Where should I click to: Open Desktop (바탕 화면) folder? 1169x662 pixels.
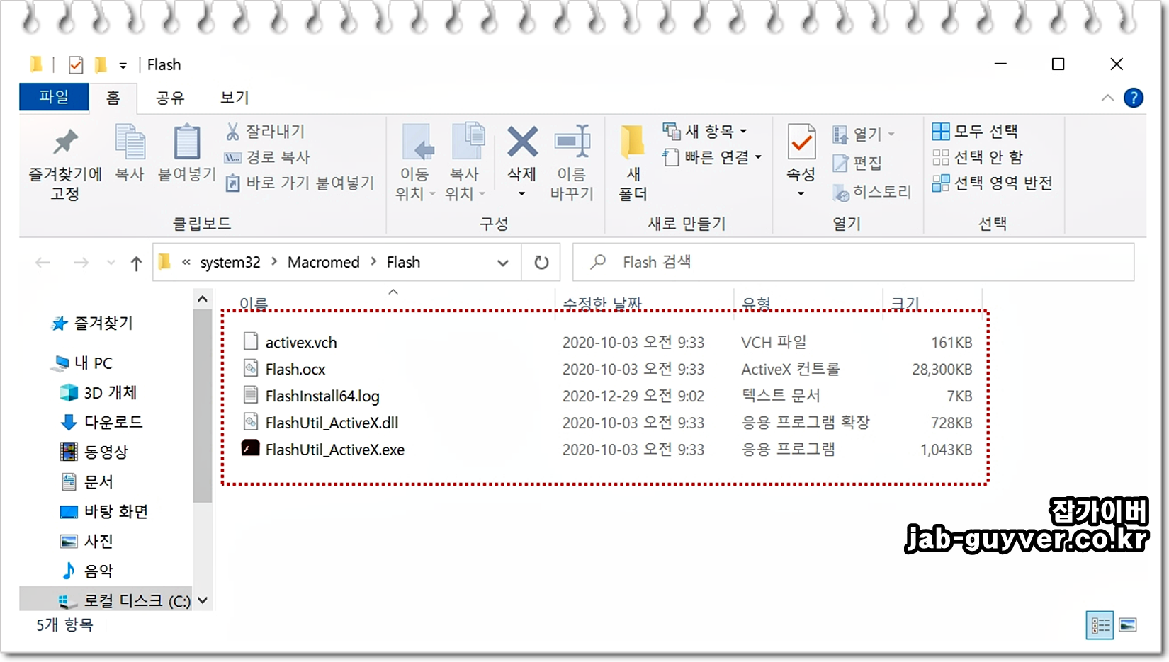pos(104,511)
